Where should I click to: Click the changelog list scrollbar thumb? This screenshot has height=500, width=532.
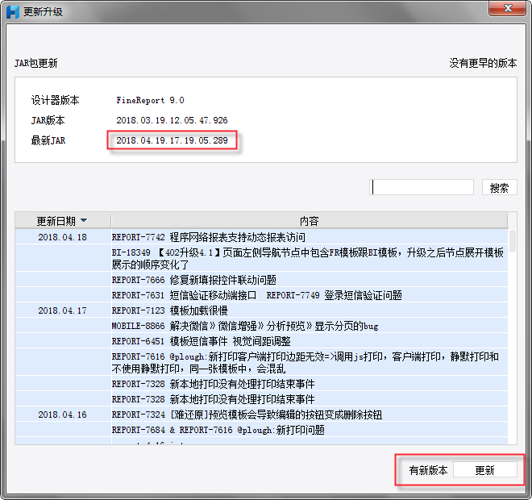point(513,241)
